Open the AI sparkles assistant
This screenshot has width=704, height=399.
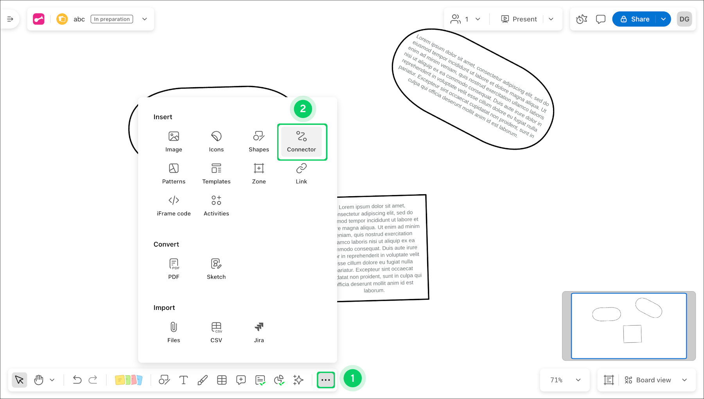(x=298, y=379)
